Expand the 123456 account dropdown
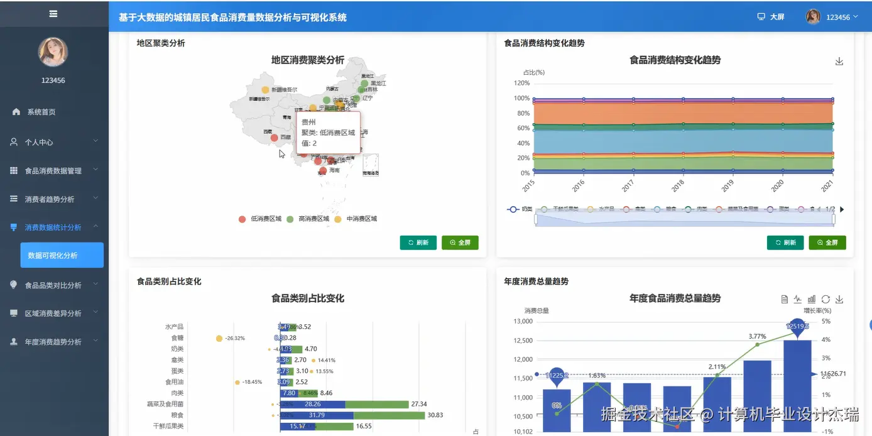Image resolution: width=872 pixels, height=436 pixels. pyautogui.click(x=842, y=17)
